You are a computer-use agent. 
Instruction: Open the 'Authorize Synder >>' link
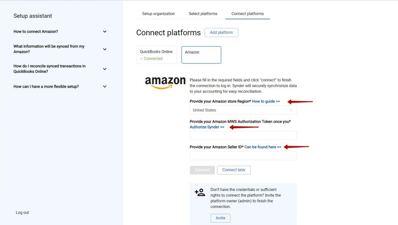pos(207,127)
